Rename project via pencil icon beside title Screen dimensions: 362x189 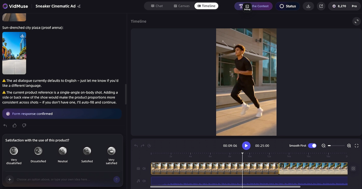79,6
